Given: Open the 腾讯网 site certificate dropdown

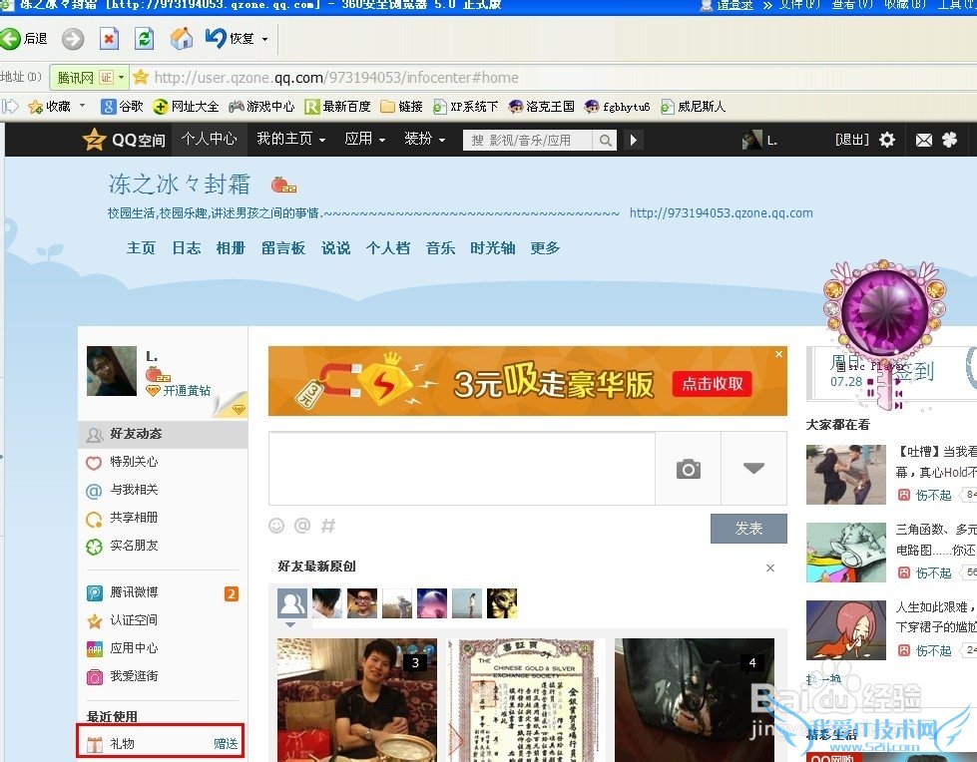Looking at the screenshot, I should point(122,77).
